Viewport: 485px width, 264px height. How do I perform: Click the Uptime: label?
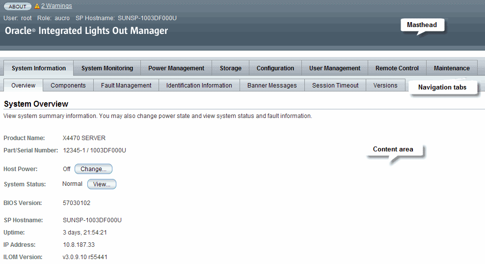click(x=14, y=233)
